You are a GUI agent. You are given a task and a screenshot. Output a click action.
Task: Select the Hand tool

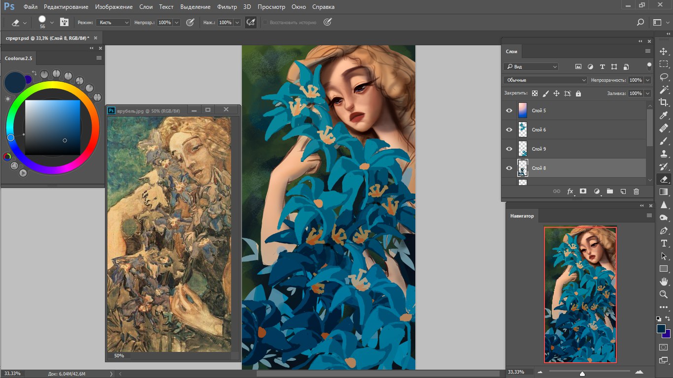664,282
